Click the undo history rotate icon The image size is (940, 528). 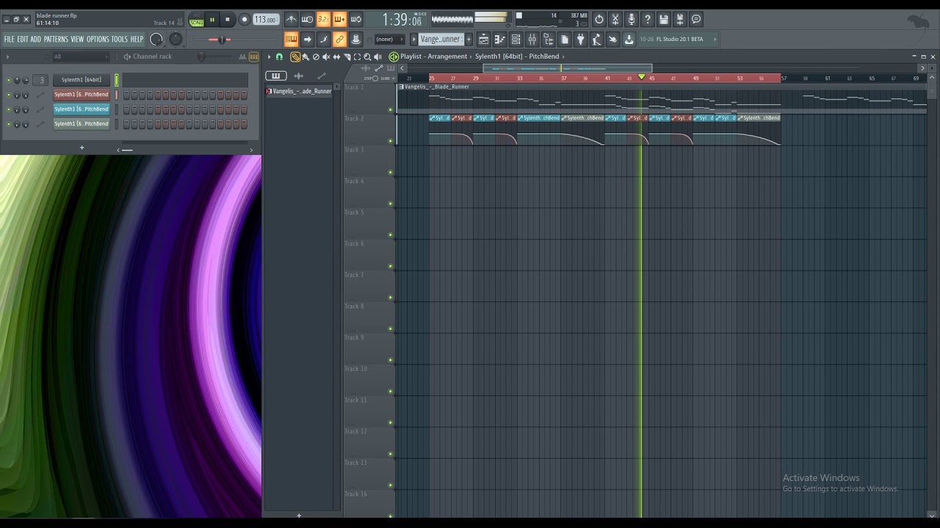click(x=599, y=20)
